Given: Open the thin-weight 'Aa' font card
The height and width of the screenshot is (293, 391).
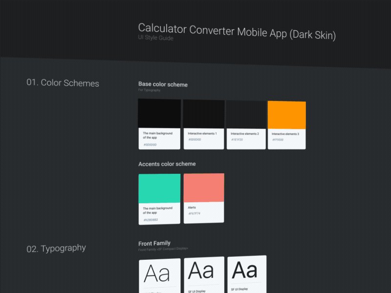Looking at the screenshot, I should (x=160, y=276).
